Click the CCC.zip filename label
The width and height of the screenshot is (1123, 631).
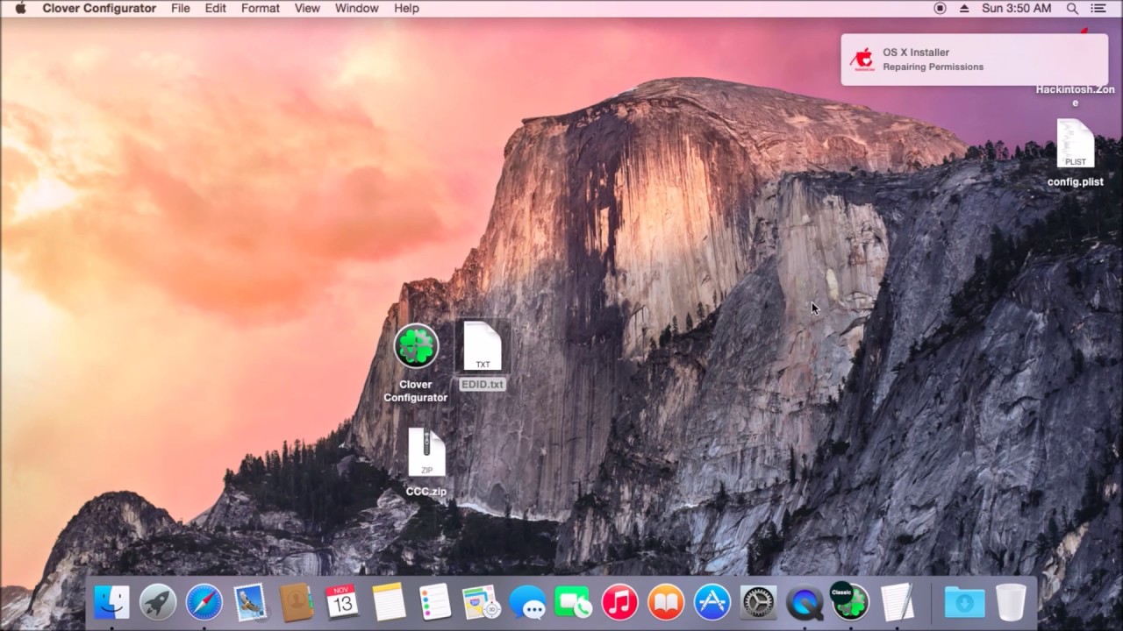[x=426, y=492]
